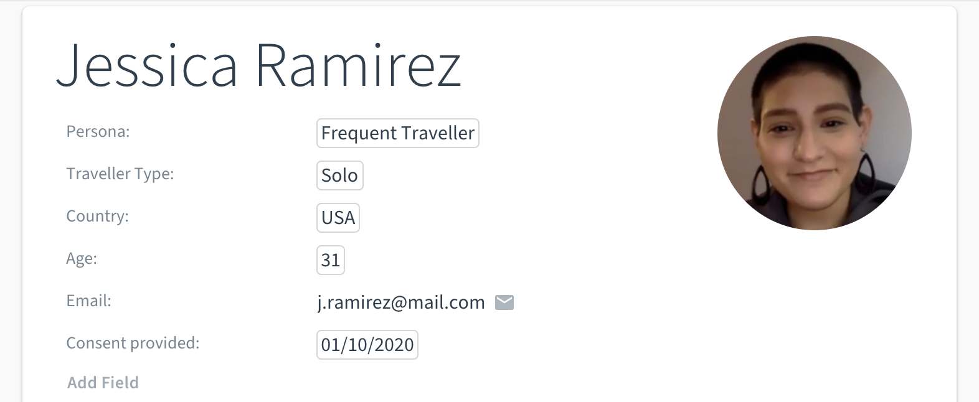Click the envelope icon next to email
Screen dimensions: 979x402
coord(504,302)
